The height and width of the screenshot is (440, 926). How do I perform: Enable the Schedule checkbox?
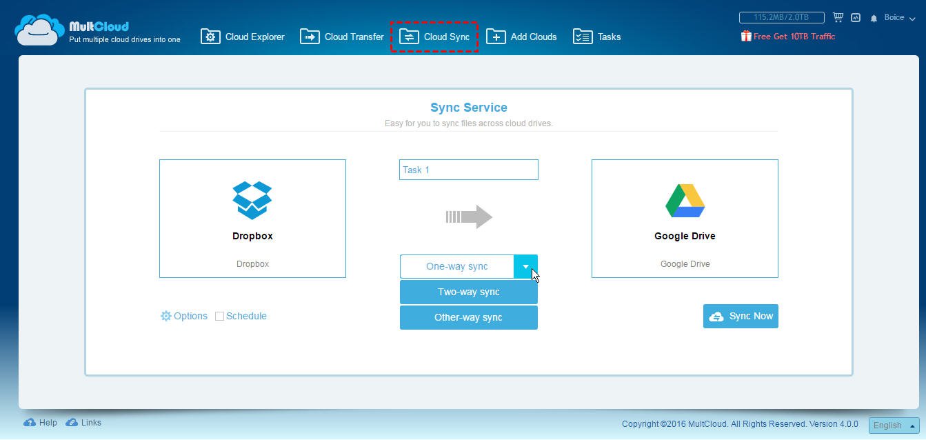219,317
